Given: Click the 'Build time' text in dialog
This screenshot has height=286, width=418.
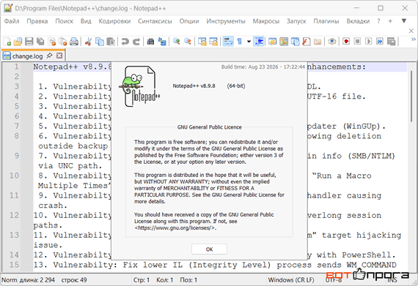Looking at the screenshot, I should coord(263,67).
